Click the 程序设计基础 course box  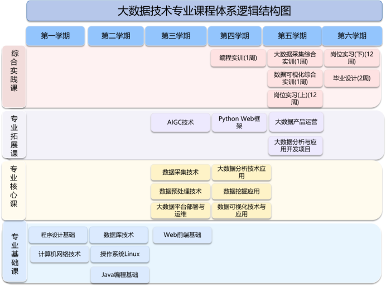(58, 235)
